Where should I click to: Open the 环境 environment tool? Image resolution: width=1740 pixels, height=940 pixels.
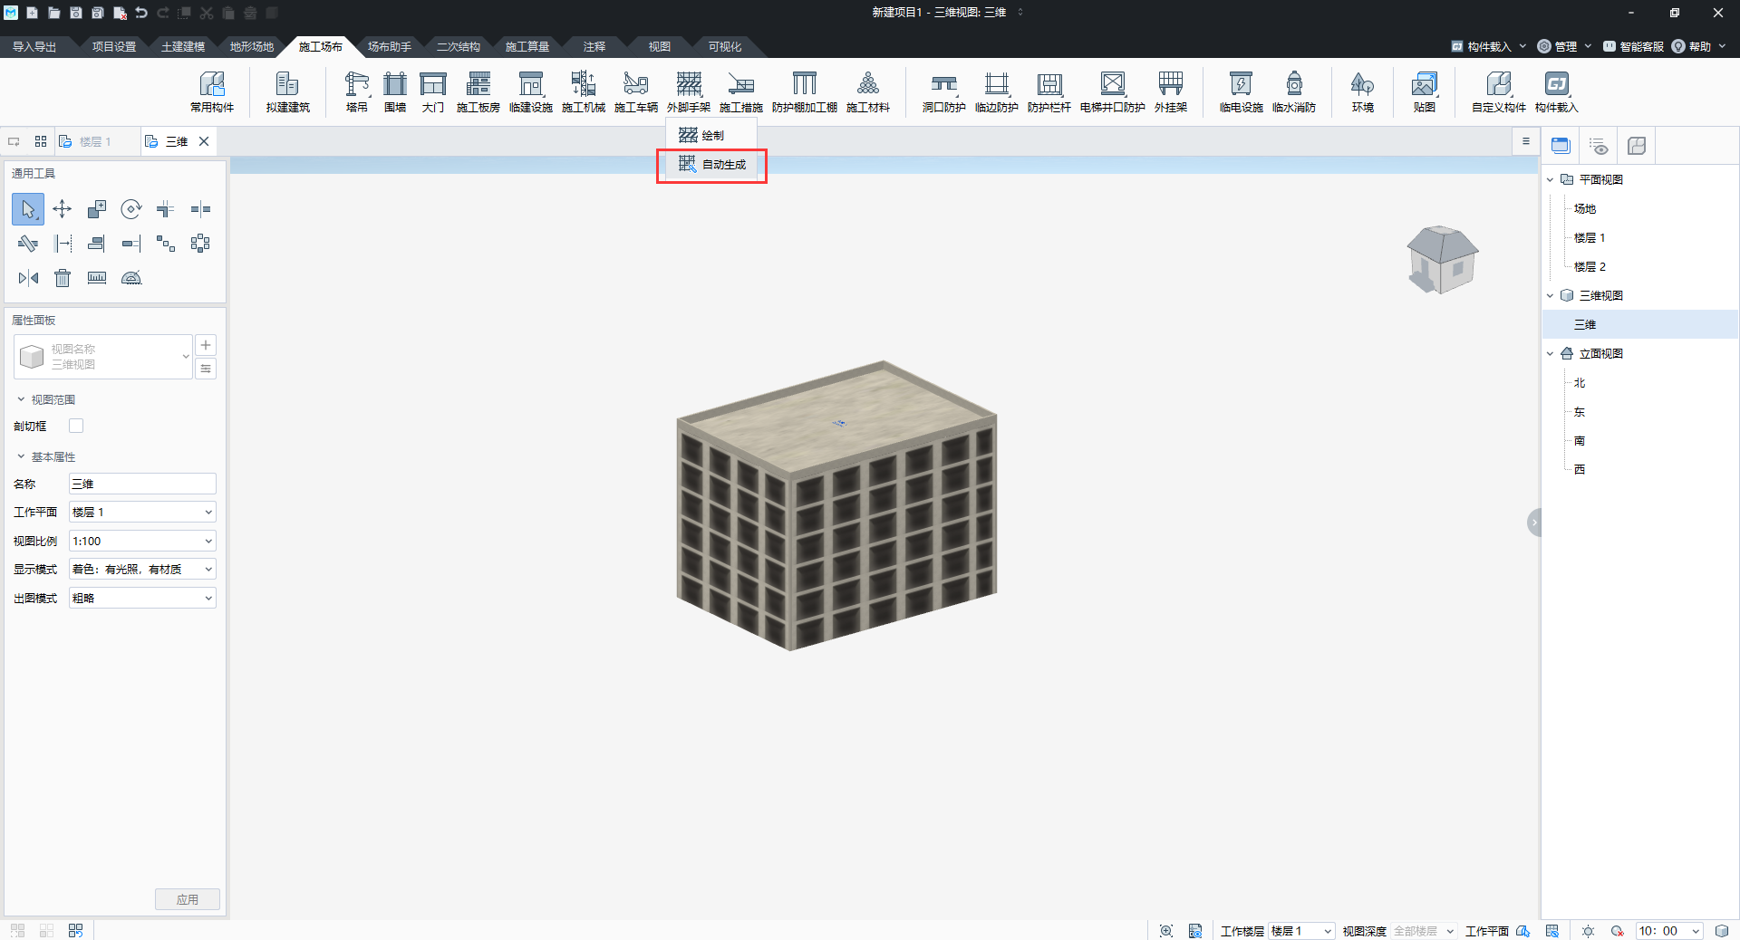tap(1363, 91)
